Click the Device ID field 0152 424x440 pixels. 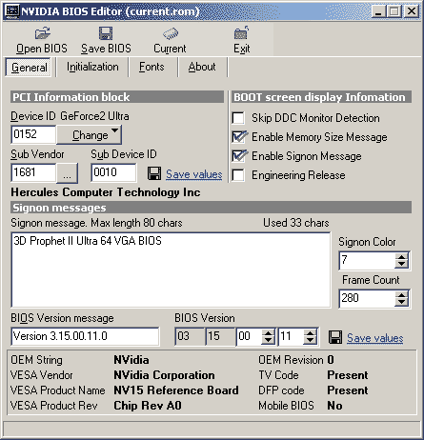click(33, 134)
